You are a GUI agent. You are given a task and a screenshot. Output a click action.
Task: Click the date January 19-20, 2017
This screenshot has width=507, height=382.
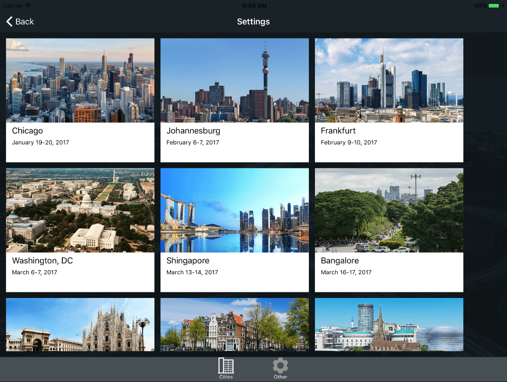[x=40, y=142]
